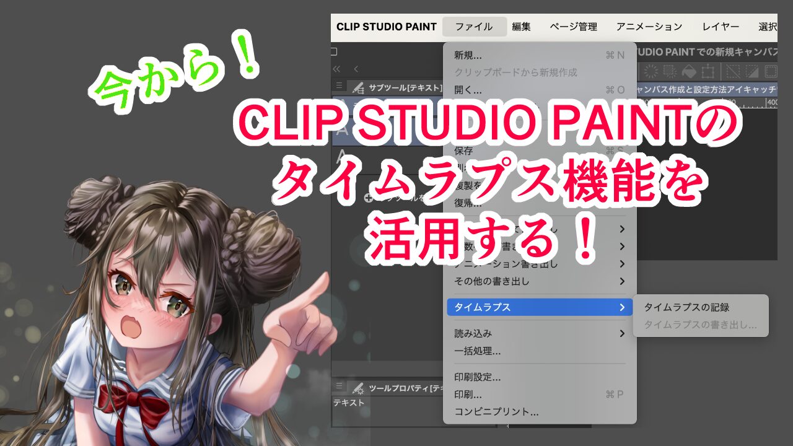Click the disabled タイムラプスの書き出し... item
Viewport: 793px width, 446px height.
700,325
